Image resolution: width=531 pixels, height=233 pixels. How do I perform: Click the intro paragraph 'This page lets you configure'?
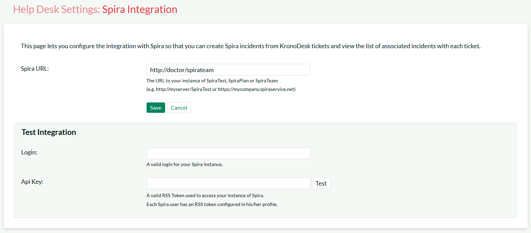(251, 46)
